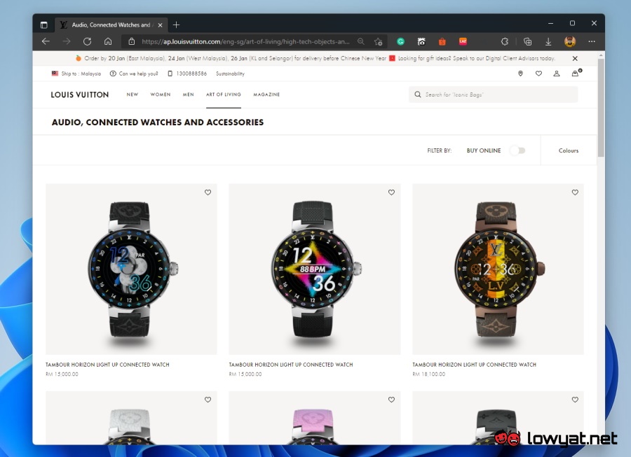Open the account profile icon
The width and height of the screenshot is (631, 457).
(x=557, y=73)
